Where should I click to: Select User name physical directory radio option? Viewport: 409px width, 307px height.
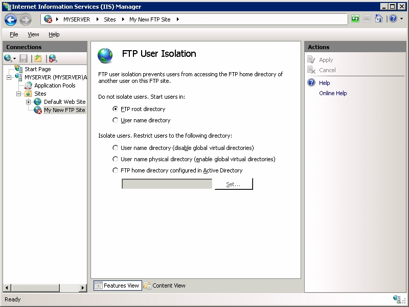[x=115, y=159]
